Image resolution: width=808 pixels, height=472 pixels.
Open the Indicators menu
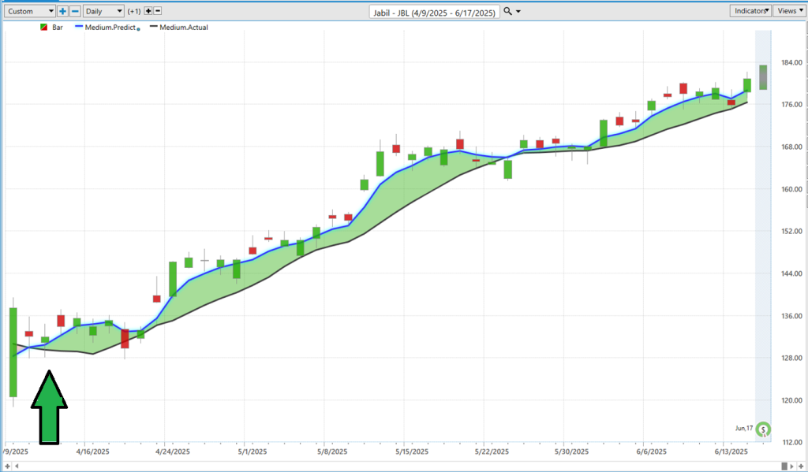coord(750,11)
